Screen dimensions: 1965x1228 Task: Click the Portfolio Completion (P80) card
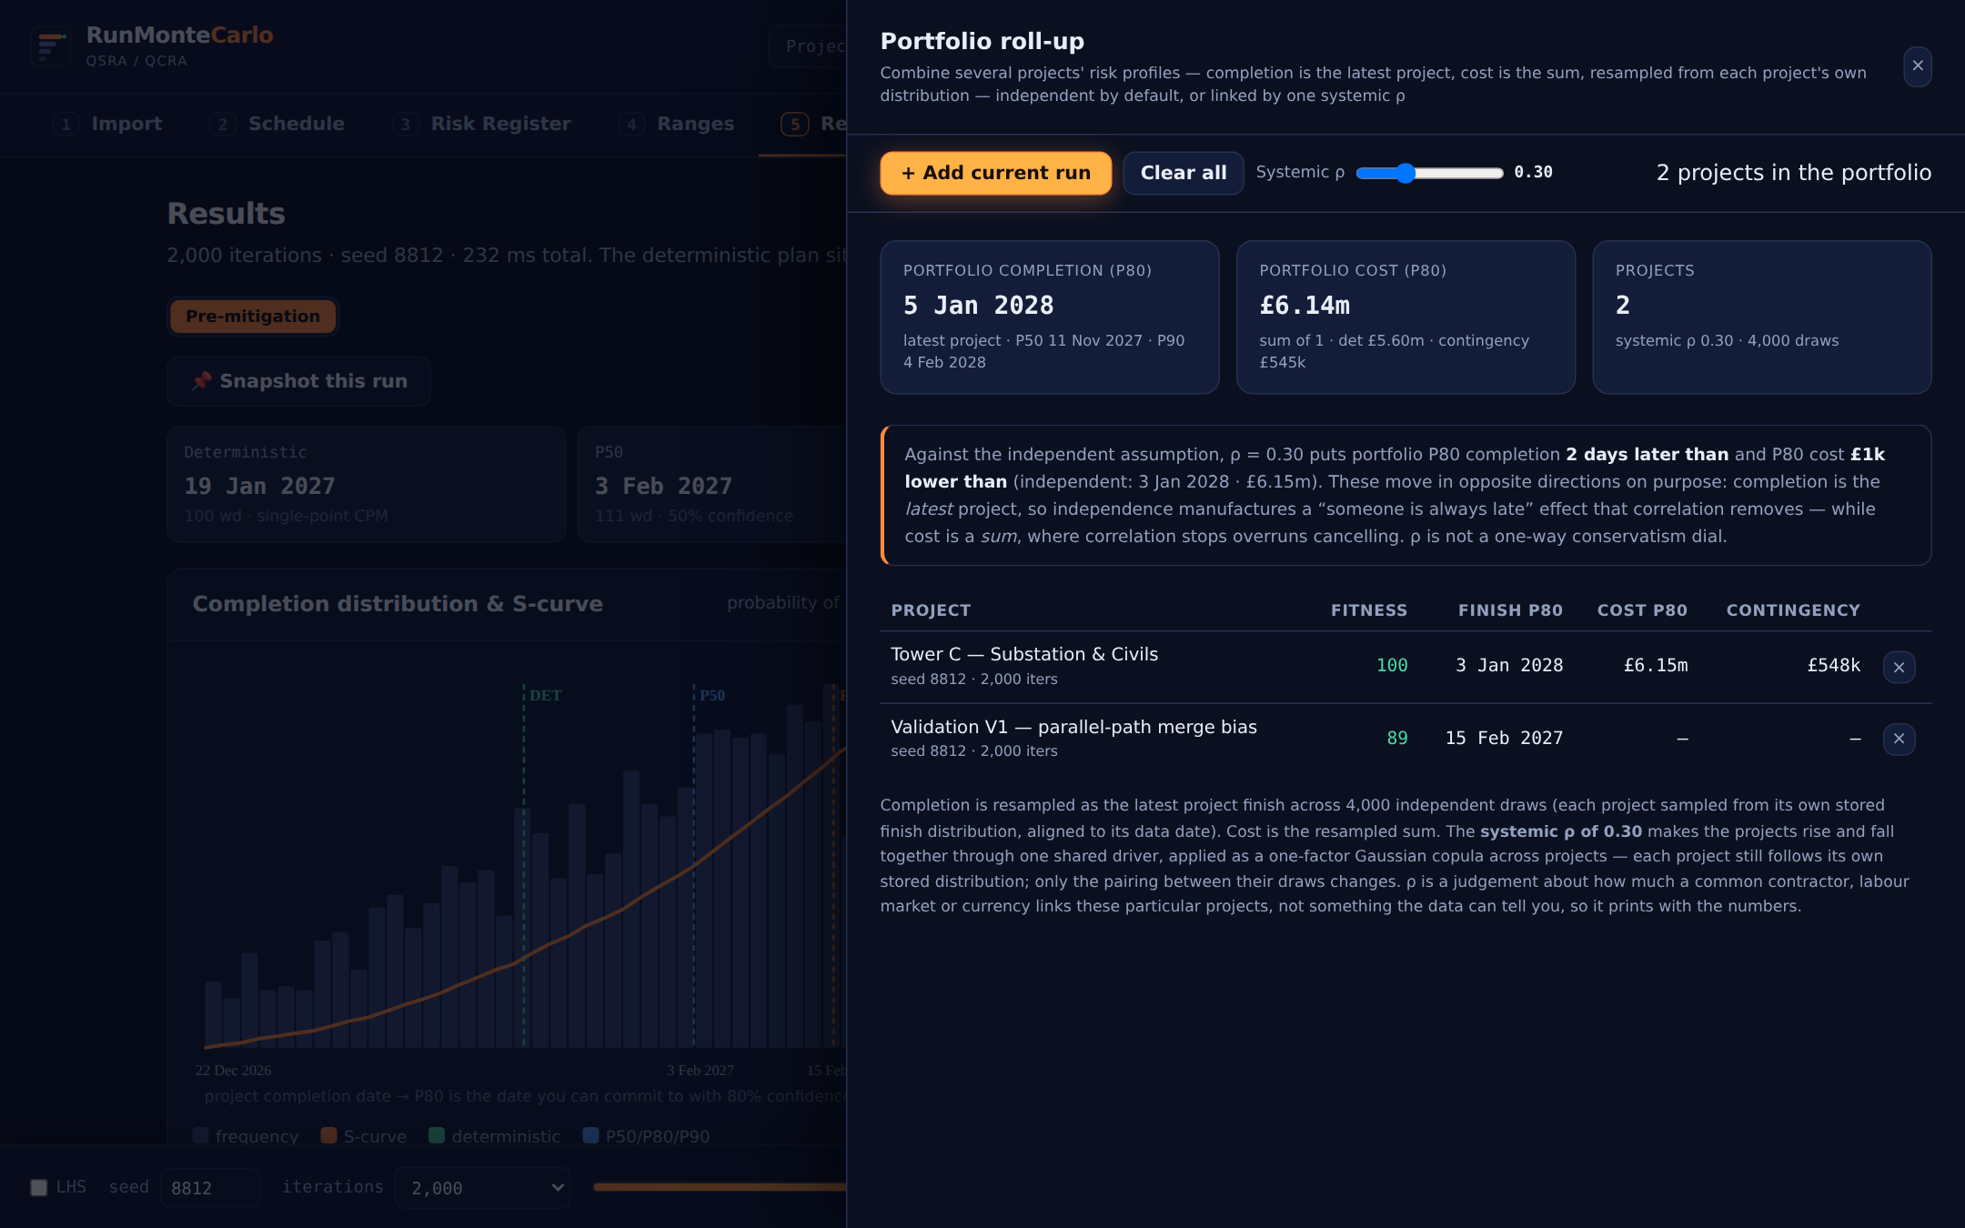(1050, 317)
